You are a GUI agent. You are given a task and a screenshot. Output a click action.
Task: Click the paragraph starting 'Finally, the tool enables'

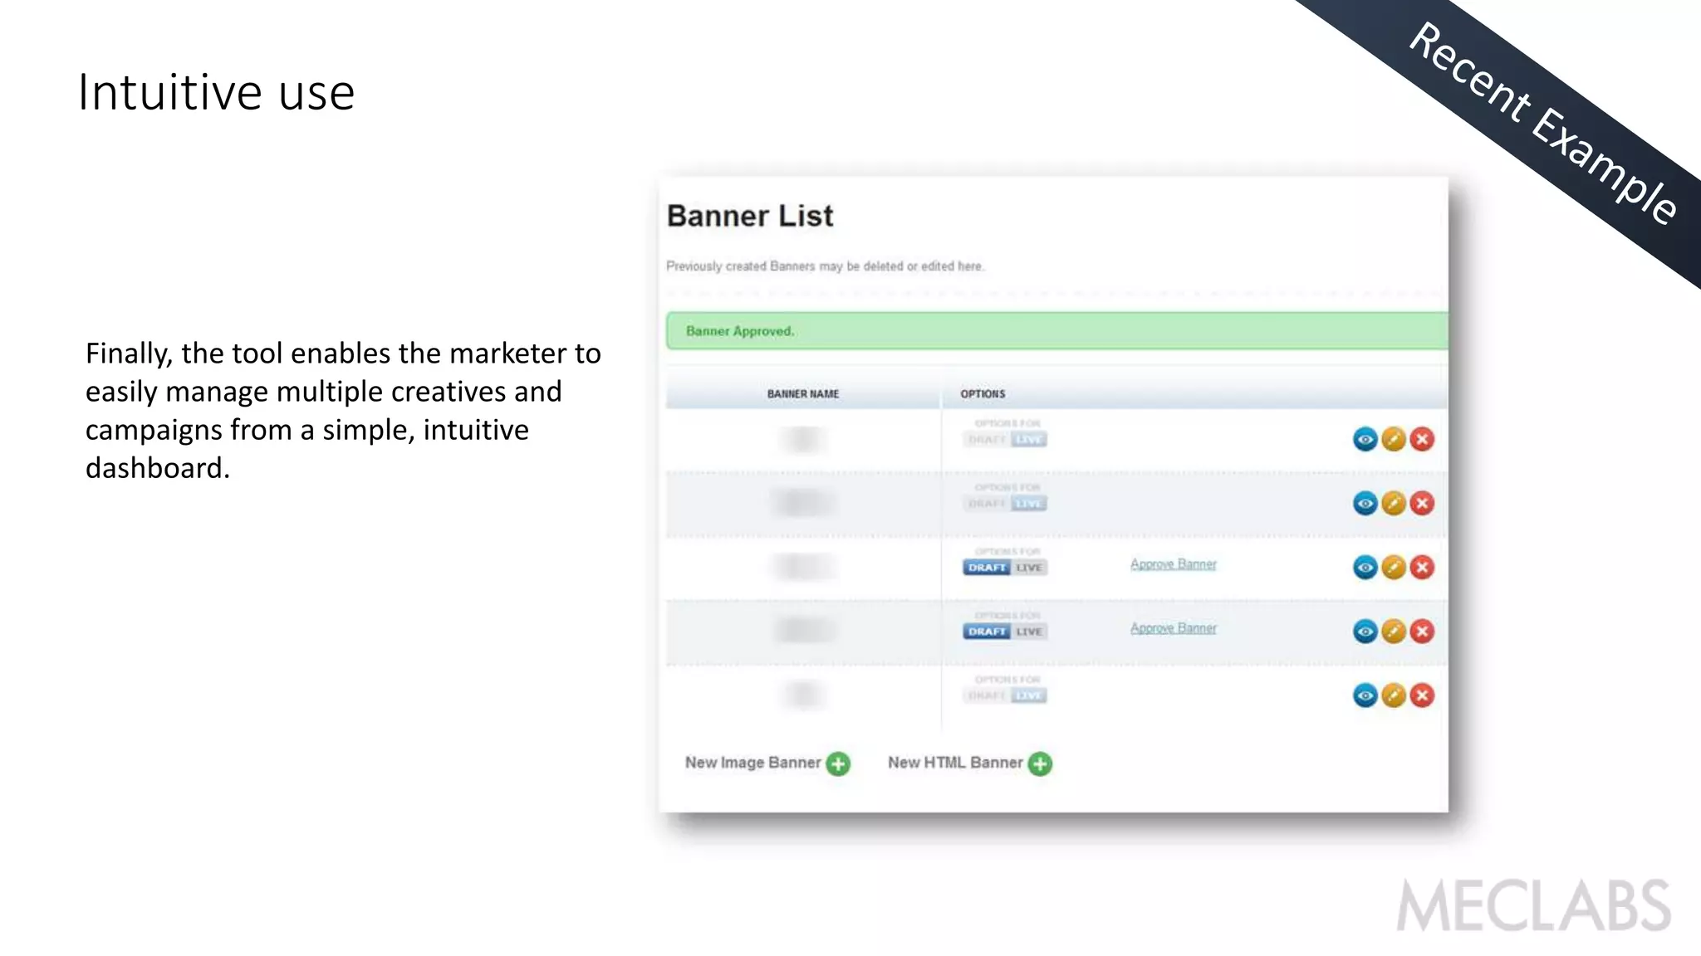(x=343, y=411)
